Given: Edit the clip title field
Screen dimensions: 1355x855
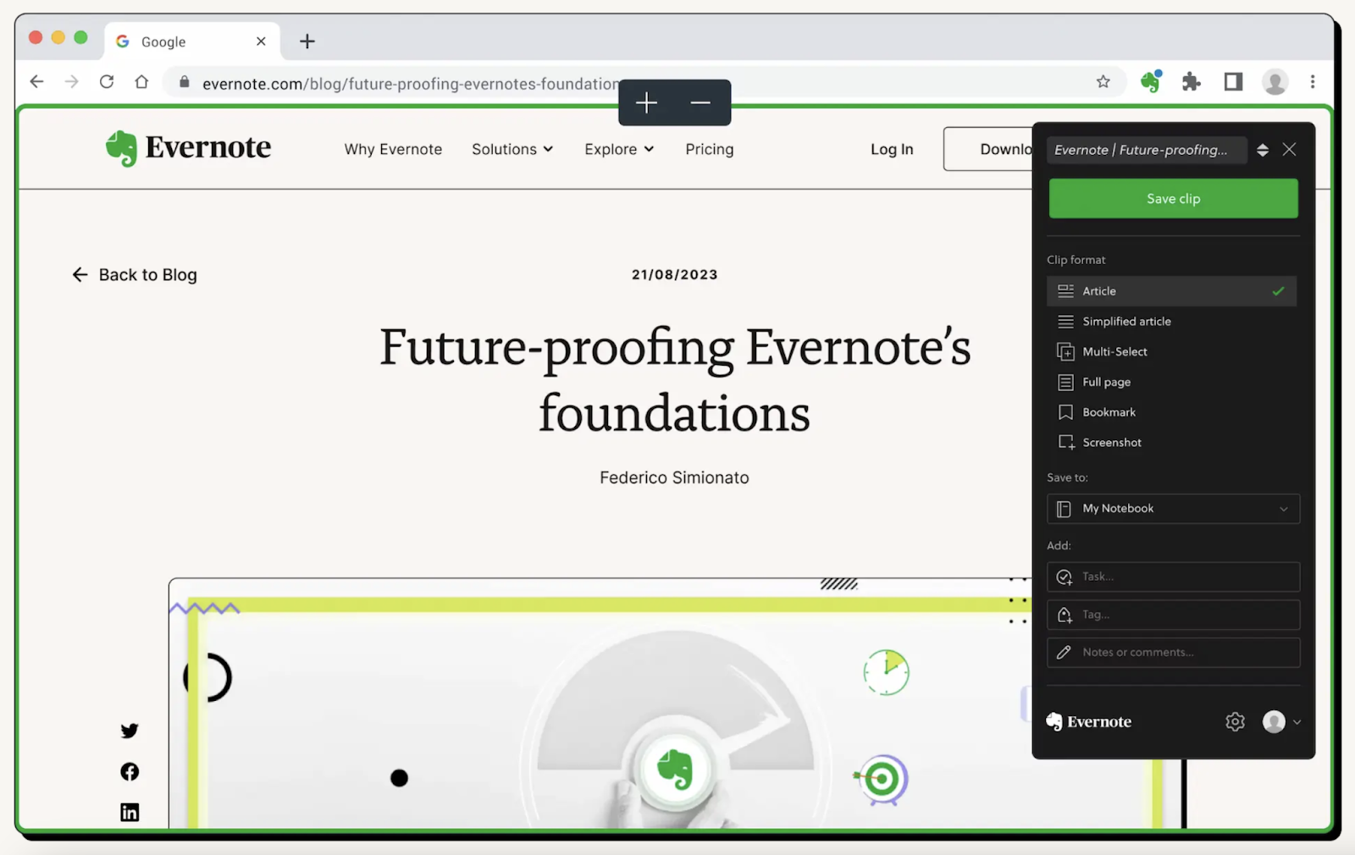Looking at the screenshot, I should point(1147,150).
